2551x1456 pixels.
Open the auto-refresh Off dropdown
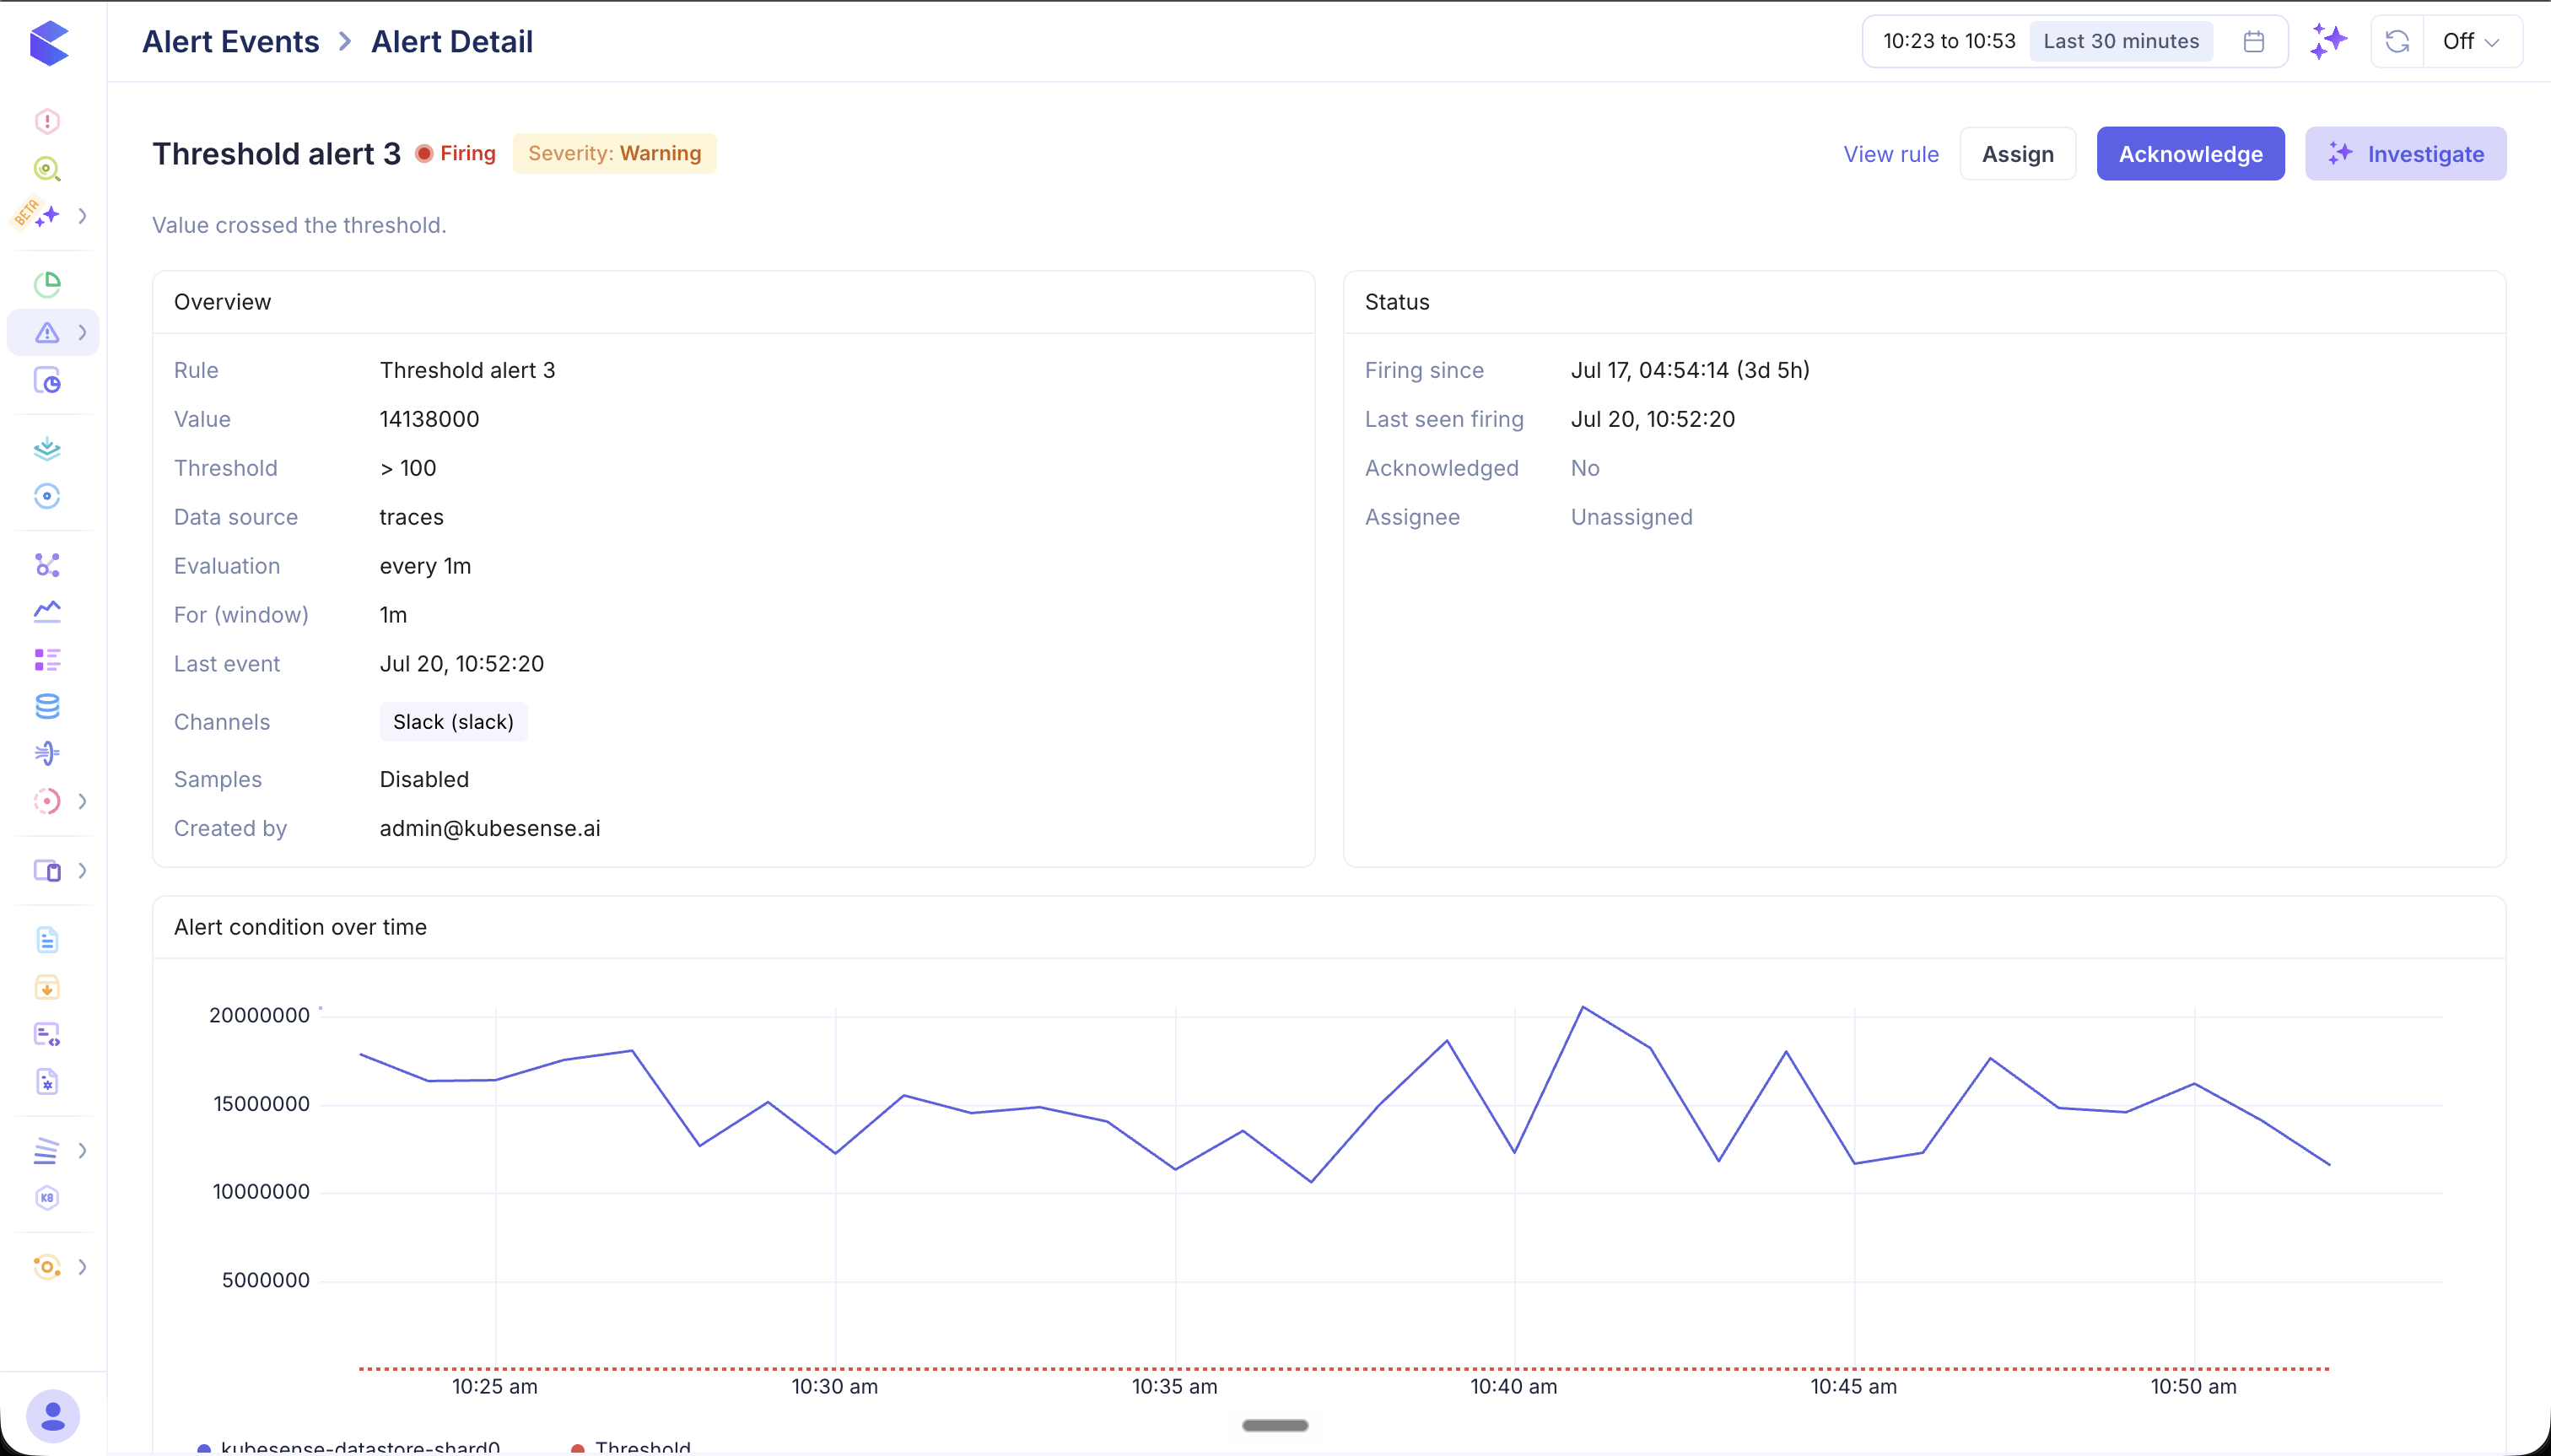click(2472, 41)
